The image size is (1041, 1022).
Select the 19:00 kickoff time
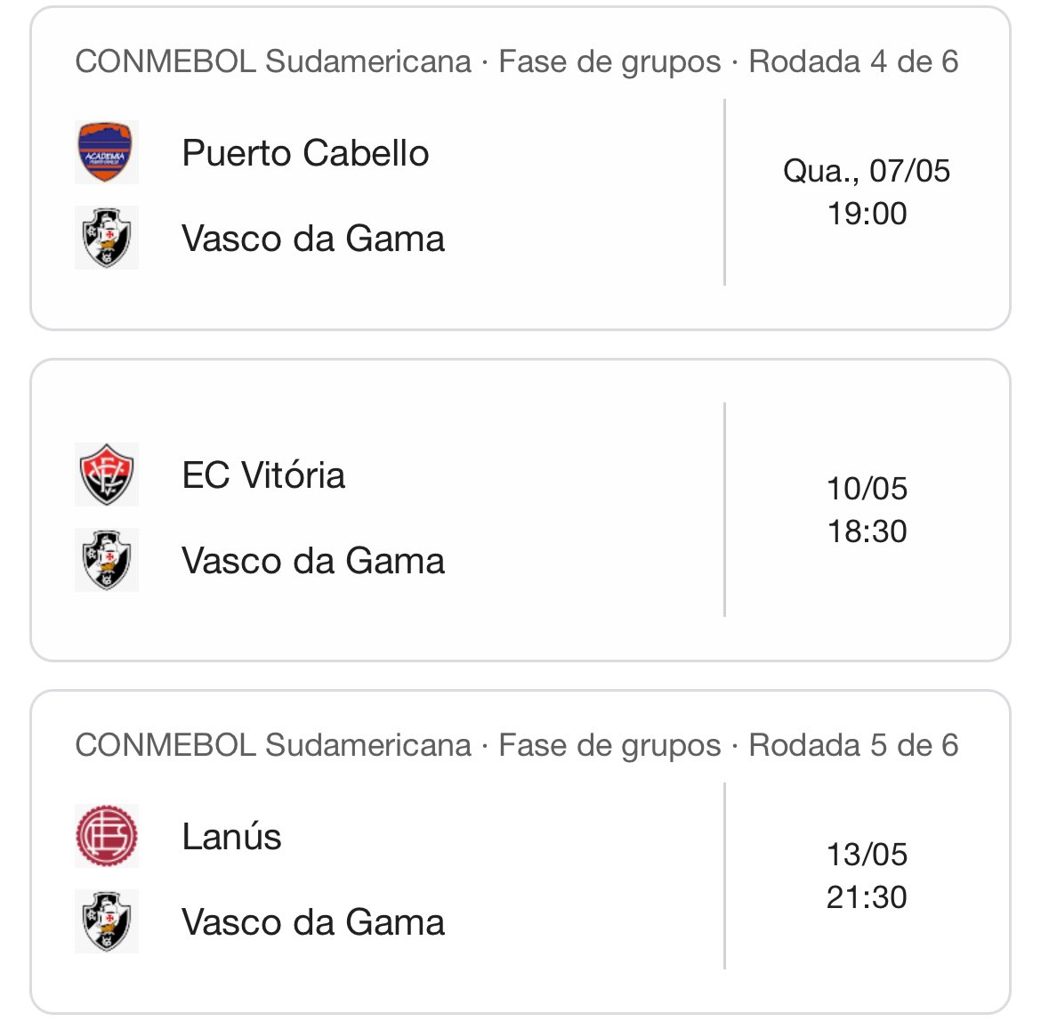click(867, 214)
